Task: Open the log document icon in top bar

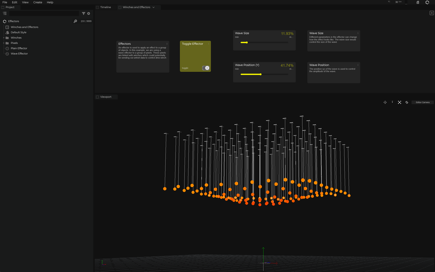Action: 418,2
